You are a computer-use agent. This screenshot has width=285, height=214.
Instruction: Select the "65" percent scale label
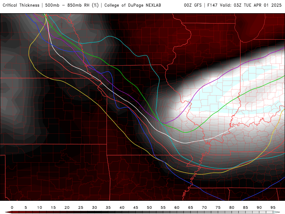point(191,208)
